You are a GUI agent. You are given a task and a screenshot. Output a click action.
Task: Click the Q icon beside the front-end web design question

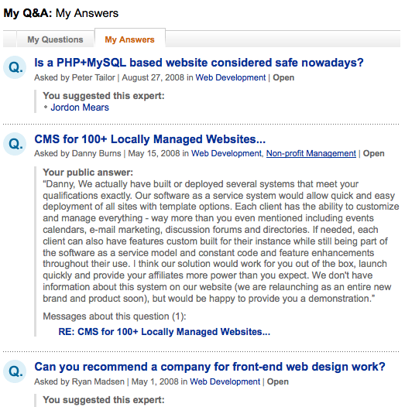coord(15,371)
